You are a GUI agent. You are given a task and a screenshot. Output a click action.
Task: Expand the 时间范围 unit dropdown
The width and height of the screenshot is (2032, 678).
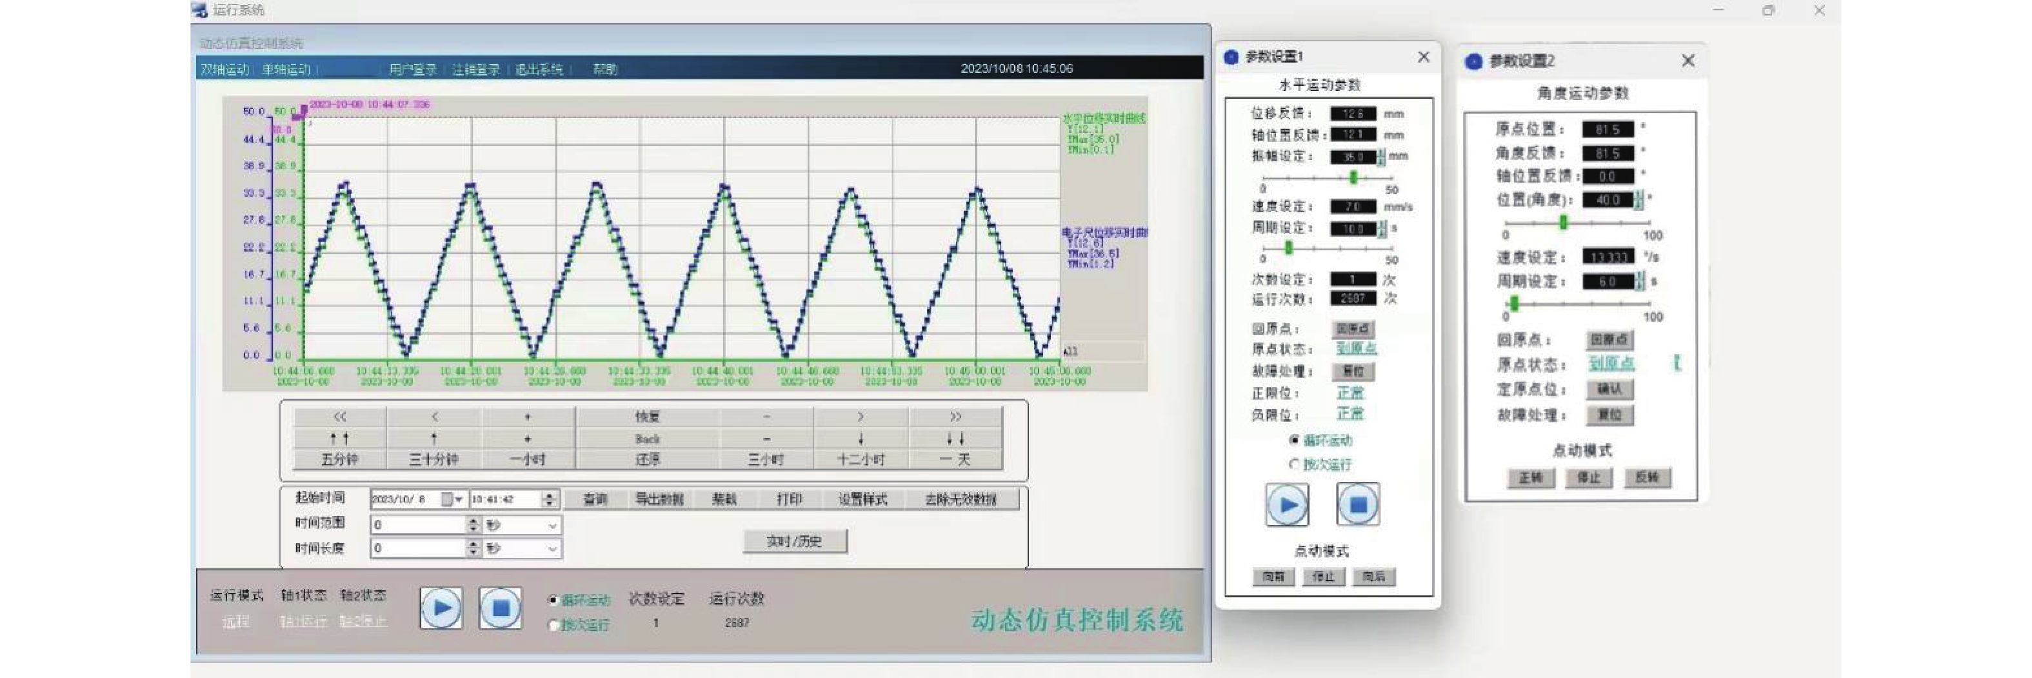point(552,525)
